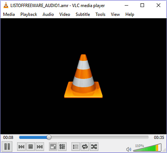Toggle loop repeat mode
167x153 pixels.
[85, 147]
